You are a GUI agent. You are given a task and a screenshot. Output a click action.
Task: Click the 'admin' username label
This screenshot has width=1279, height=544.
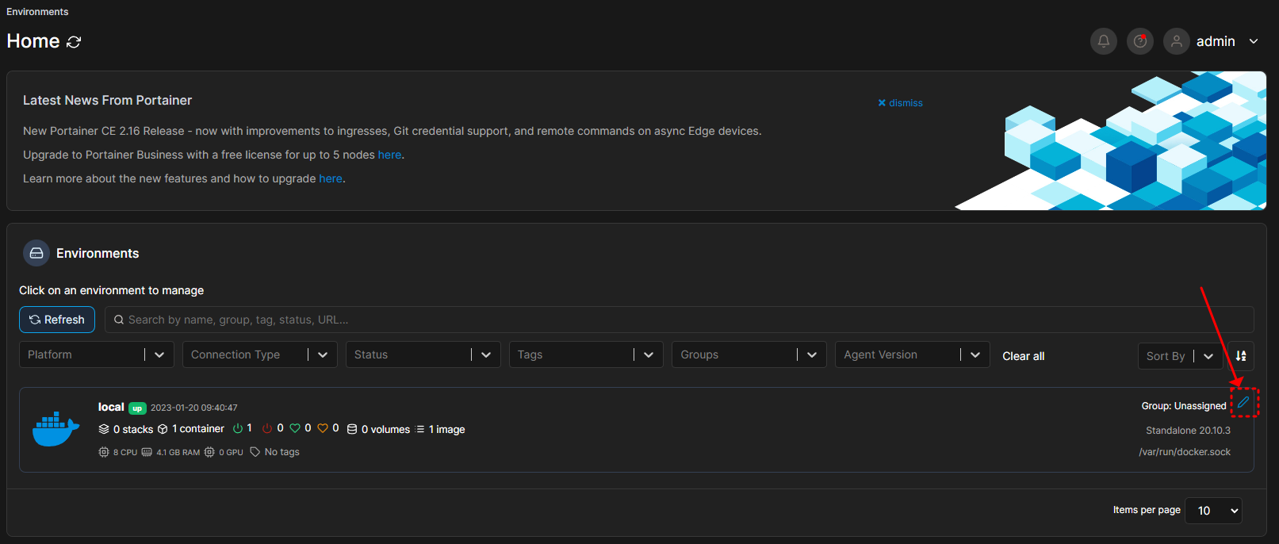tap(1216, 41)
